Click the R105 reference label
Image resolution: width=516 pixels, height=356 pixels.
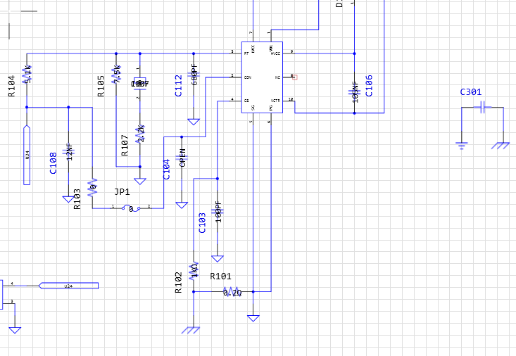point(101,87)
